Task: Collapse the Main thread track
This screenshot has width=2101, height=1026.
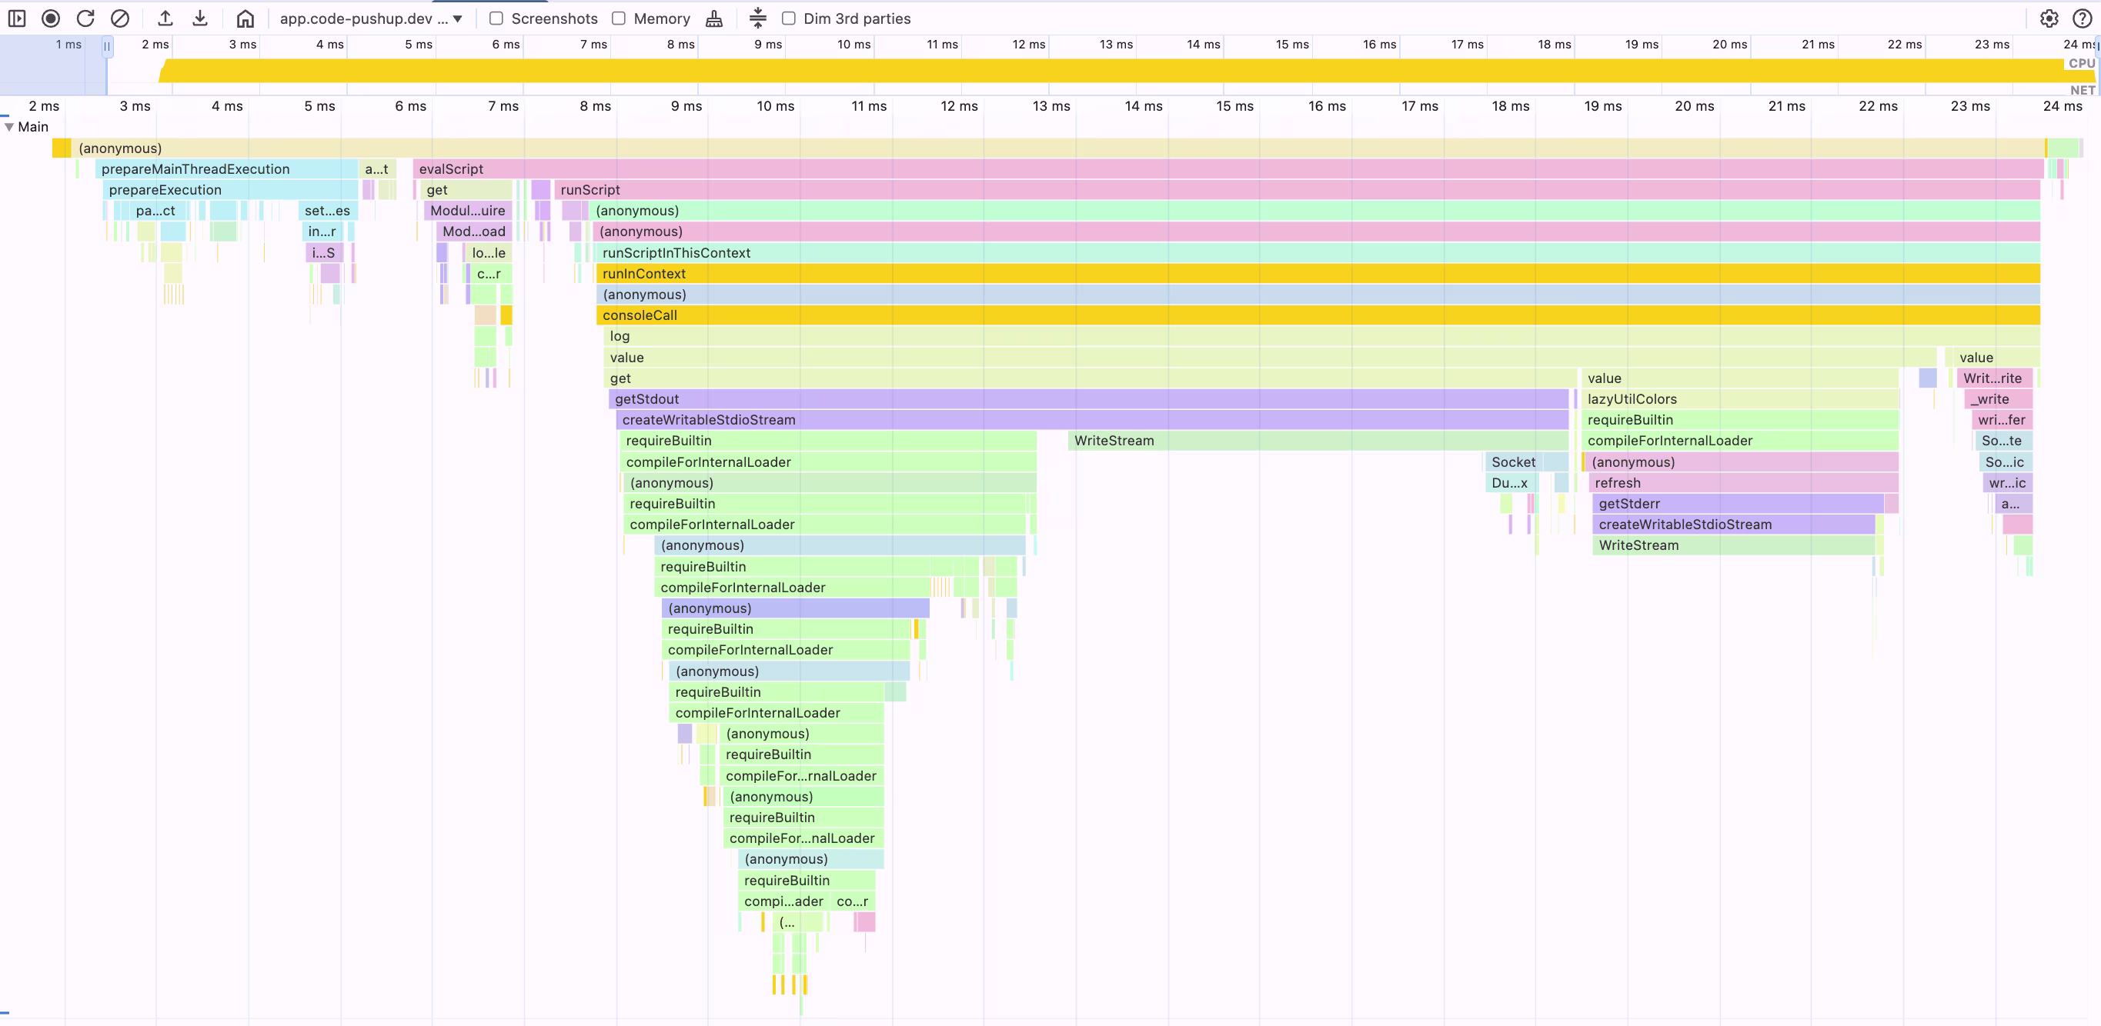Action: (9, 126)
